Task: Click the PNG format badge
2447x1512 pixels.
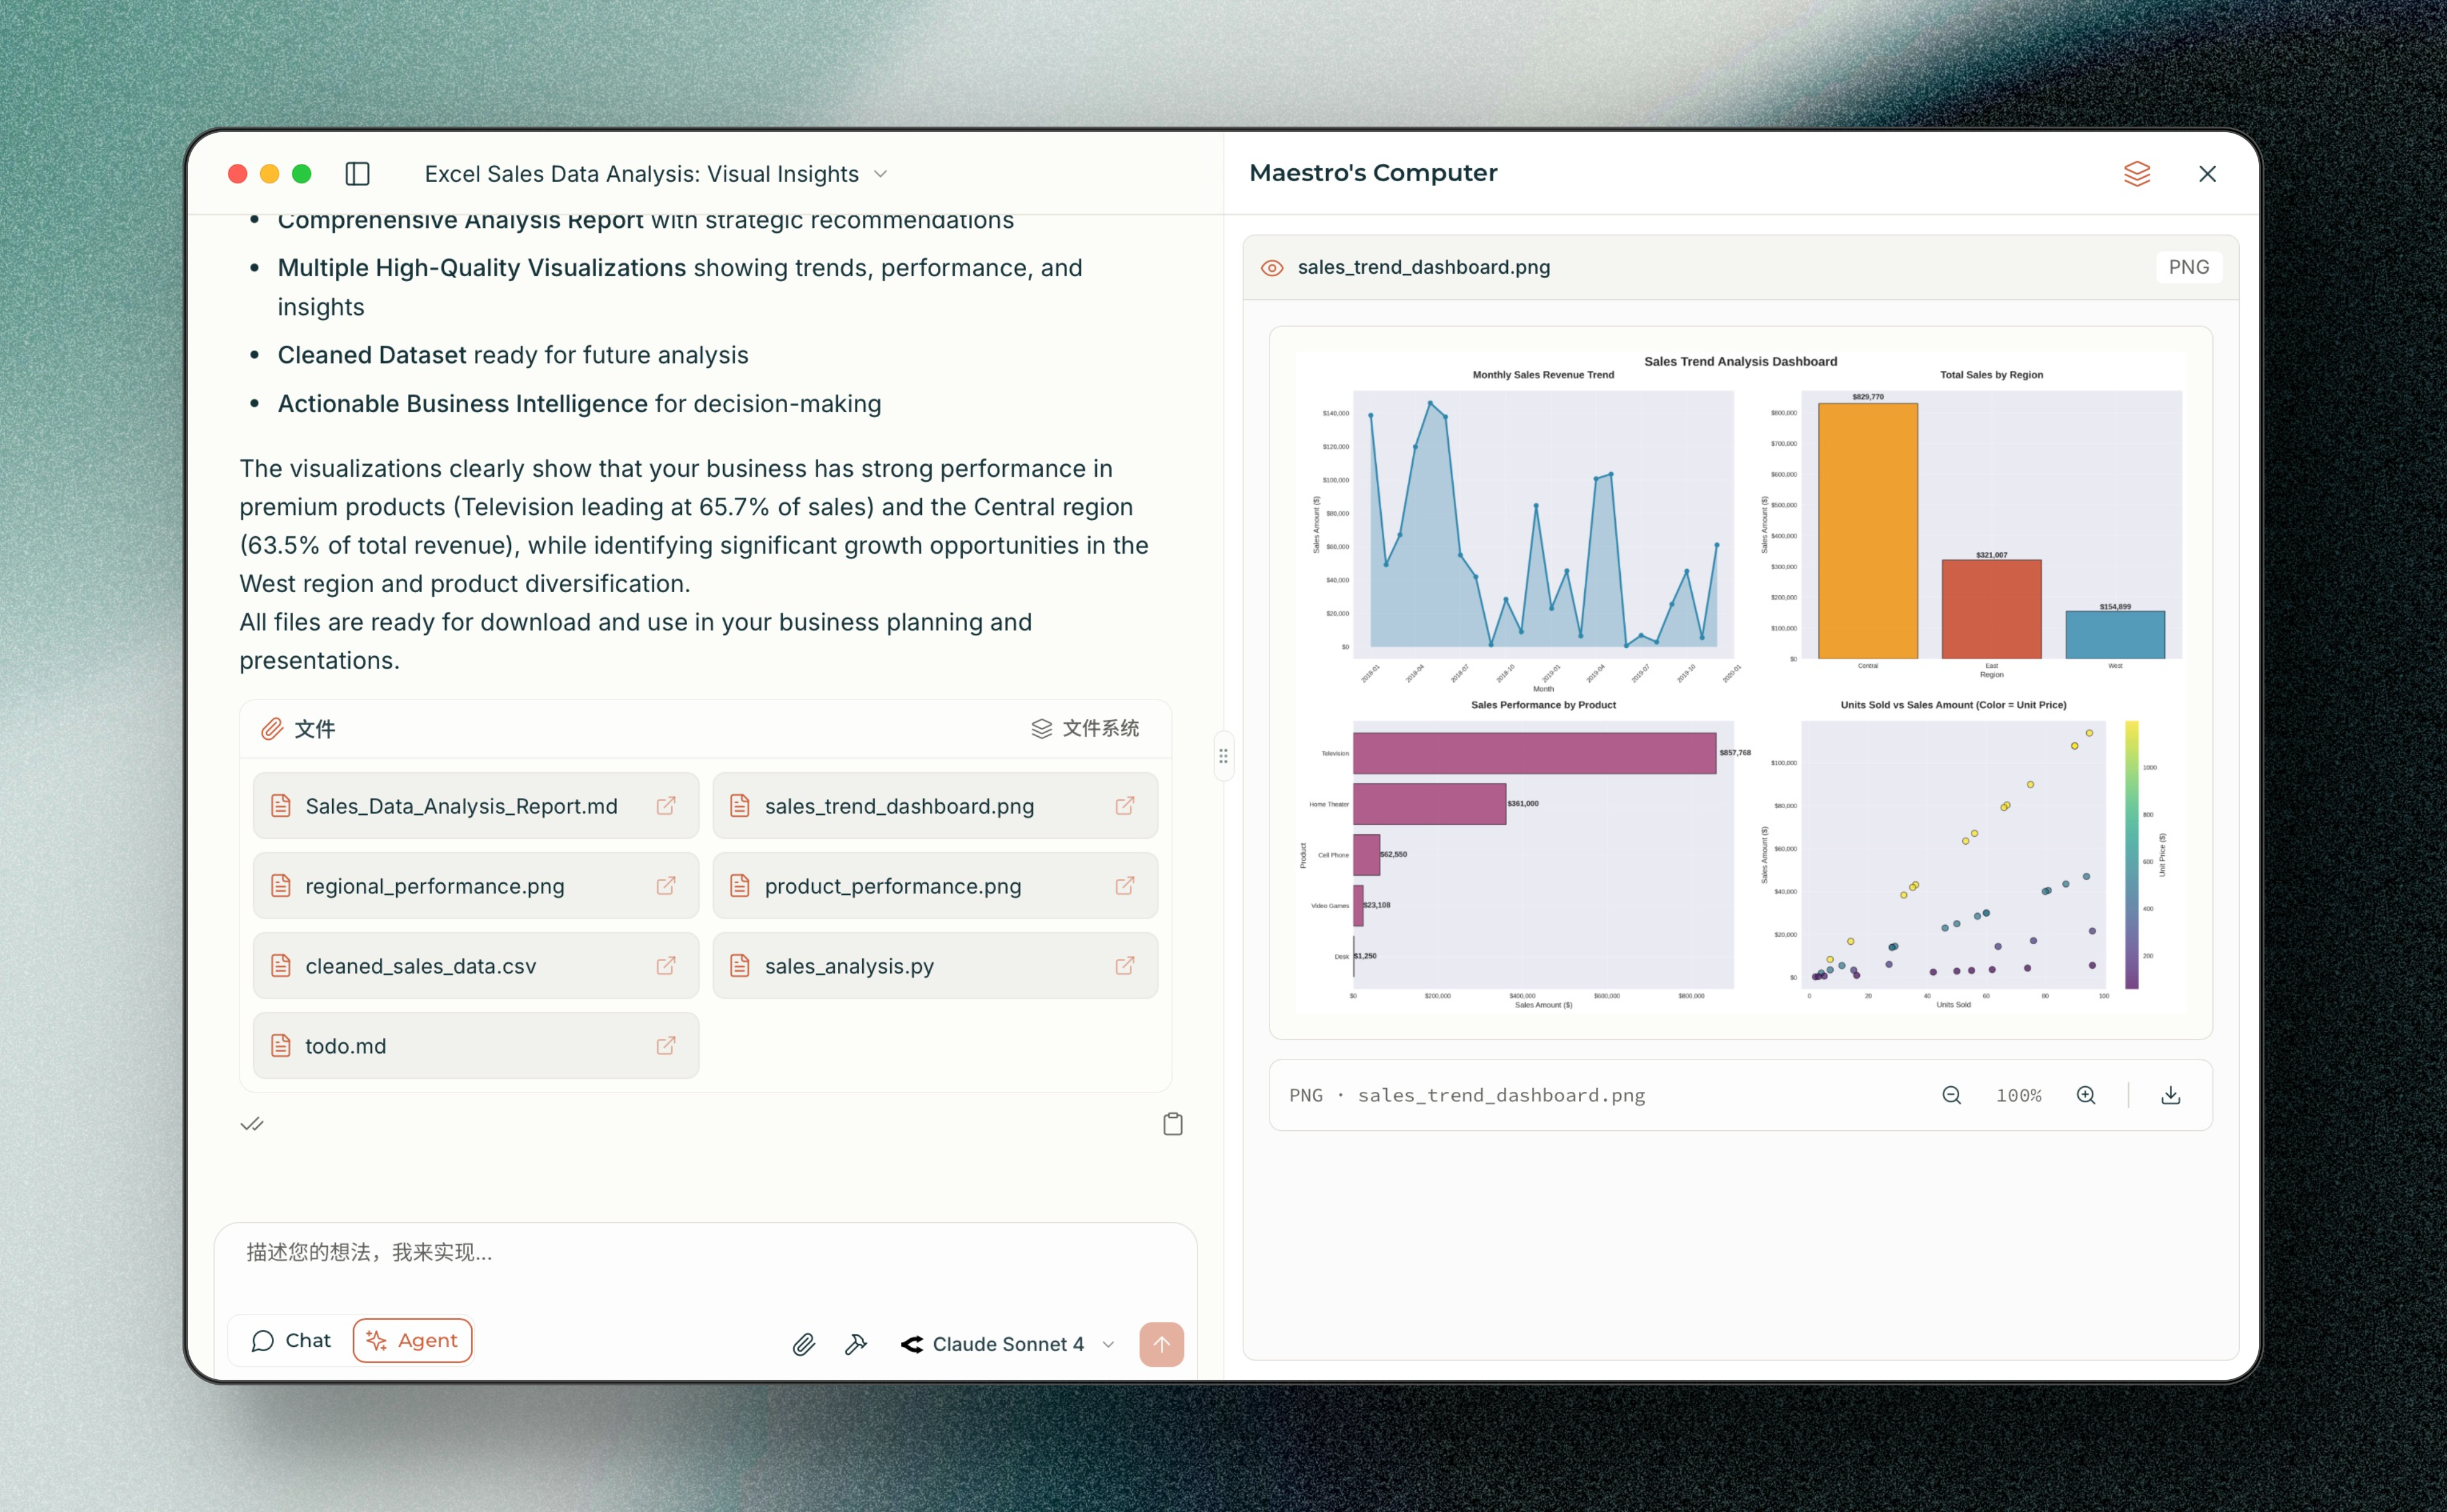Action: tap(2188, 268)
